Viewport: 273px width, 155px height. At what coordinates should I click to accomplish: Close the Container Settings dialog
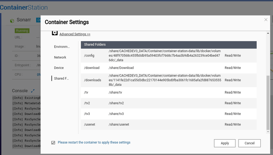(x=266, y=20)
